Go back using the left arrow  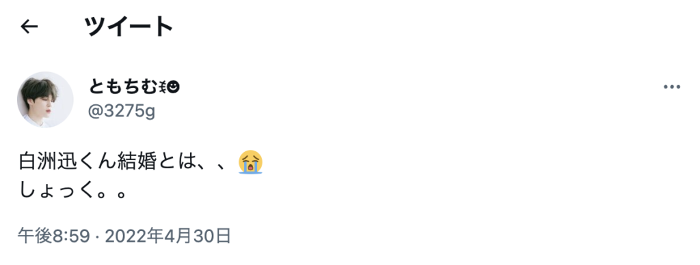[x=29, y=27]
